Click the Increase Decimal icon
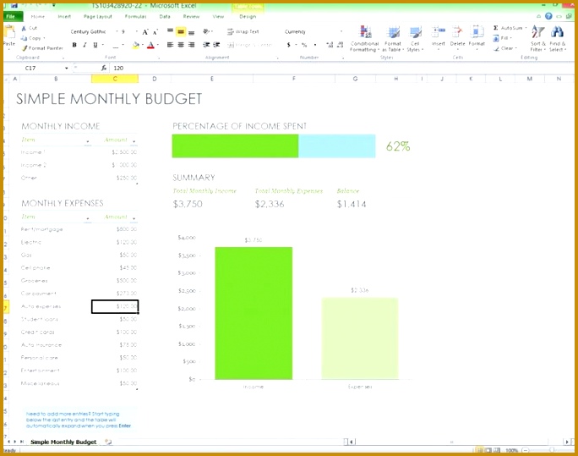 pos(330,45)
